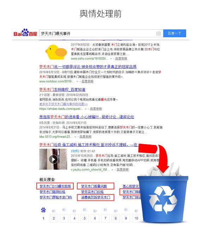The height and width of the screenshot is (240, 201).
Task: Open result 梦天木门怎样维权_百度知道
Action: pos(62,89)
